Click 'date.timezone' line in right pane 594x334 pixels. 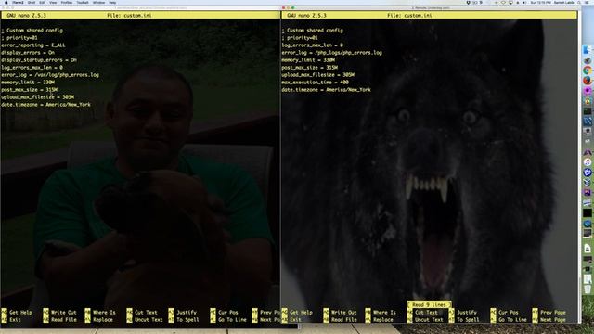(x=326, y=90)
